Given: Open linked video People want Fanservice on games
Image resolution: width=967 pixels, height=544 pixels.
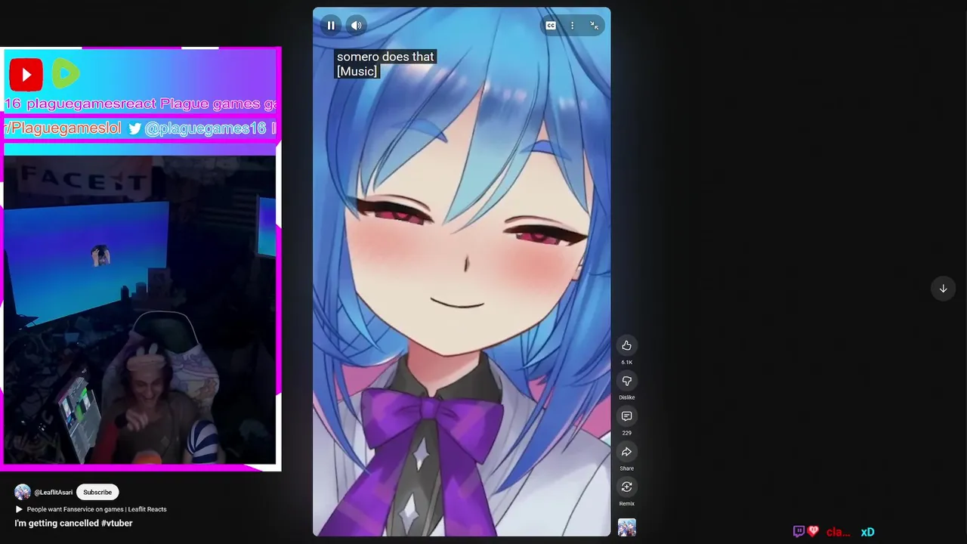Looking at the screenshot, I should [97, 509].
